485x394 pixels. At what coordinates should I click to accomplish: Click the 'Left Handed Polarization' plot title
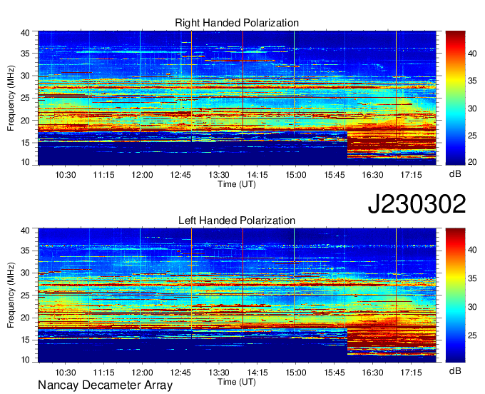(x=237, y=221)
